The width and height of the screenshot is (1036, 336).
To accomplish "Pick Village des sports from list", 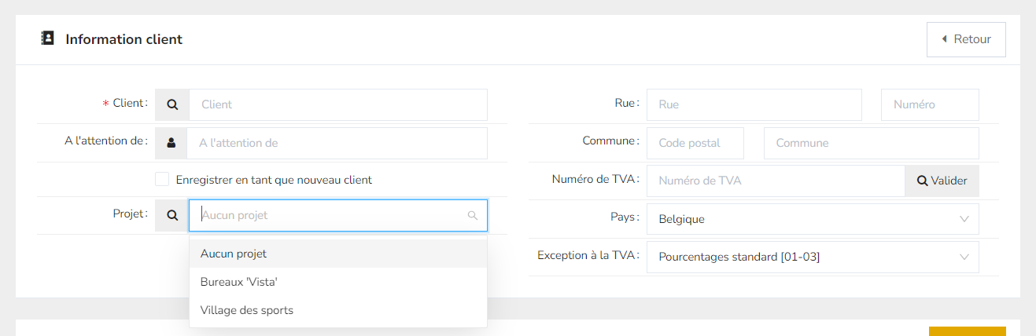I will coord(247,310).
